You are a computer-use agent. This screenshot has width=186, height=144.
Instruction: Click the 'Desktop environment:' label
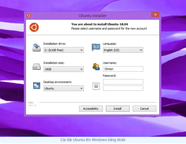[58, 82]
